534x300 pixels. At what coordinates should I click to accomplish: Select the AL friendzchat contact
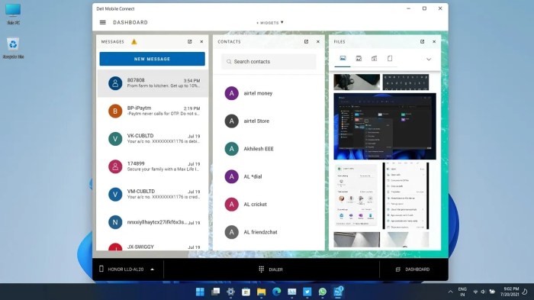pyautogui.click(x=269, y=232)
